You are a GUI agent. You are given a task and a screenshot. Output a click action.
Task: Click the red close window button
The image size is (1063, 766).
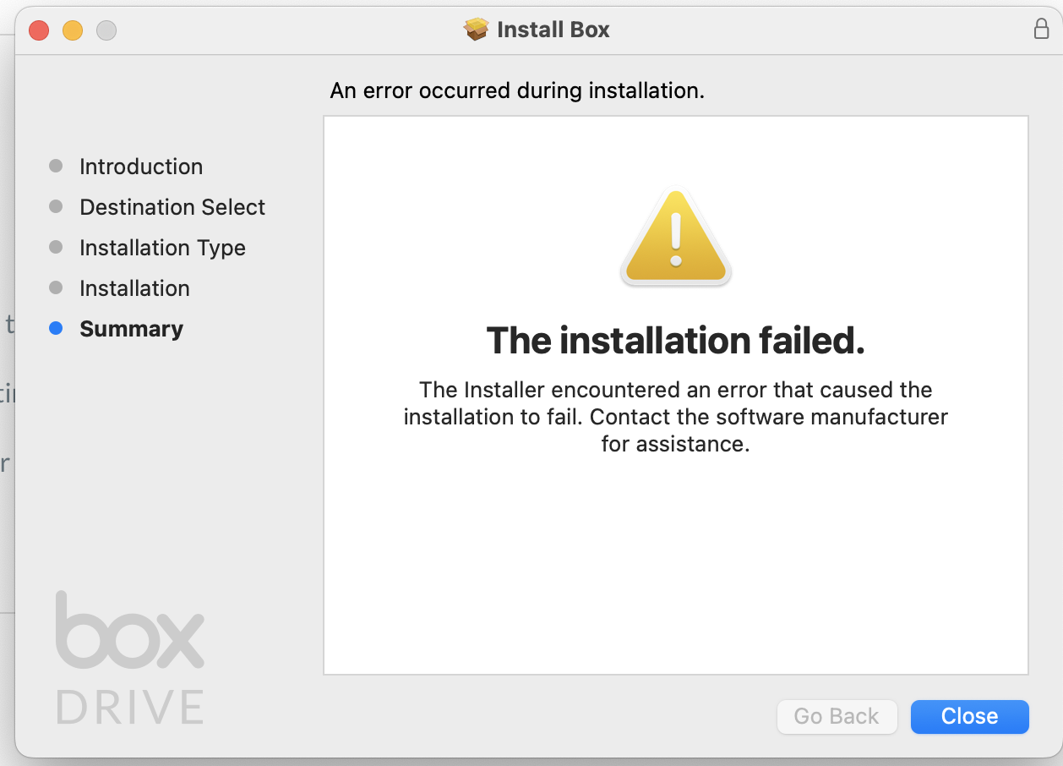[39, 30]
